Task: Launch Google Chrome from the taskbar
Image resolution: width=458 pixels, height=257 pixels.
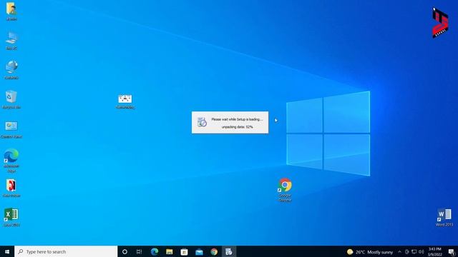Action: (214, 251)
